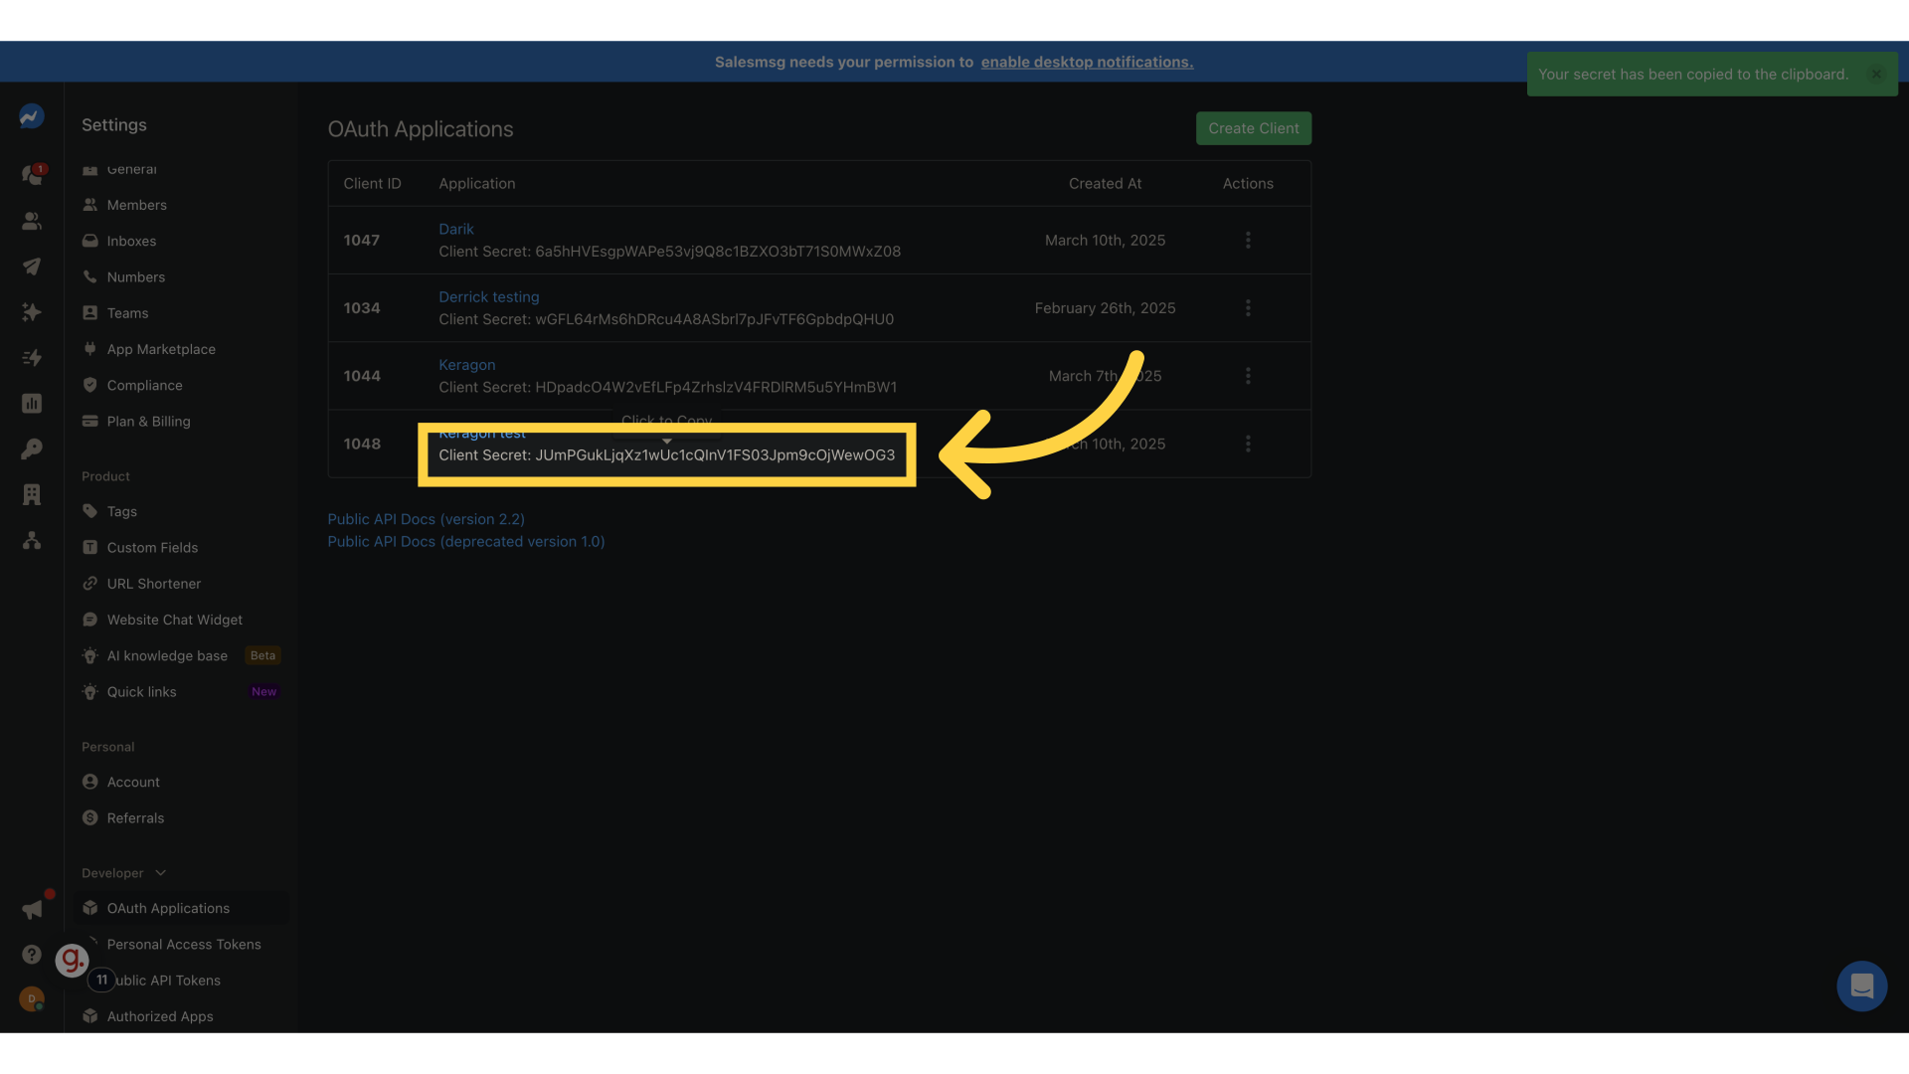Open Compliance settings item

144,386
